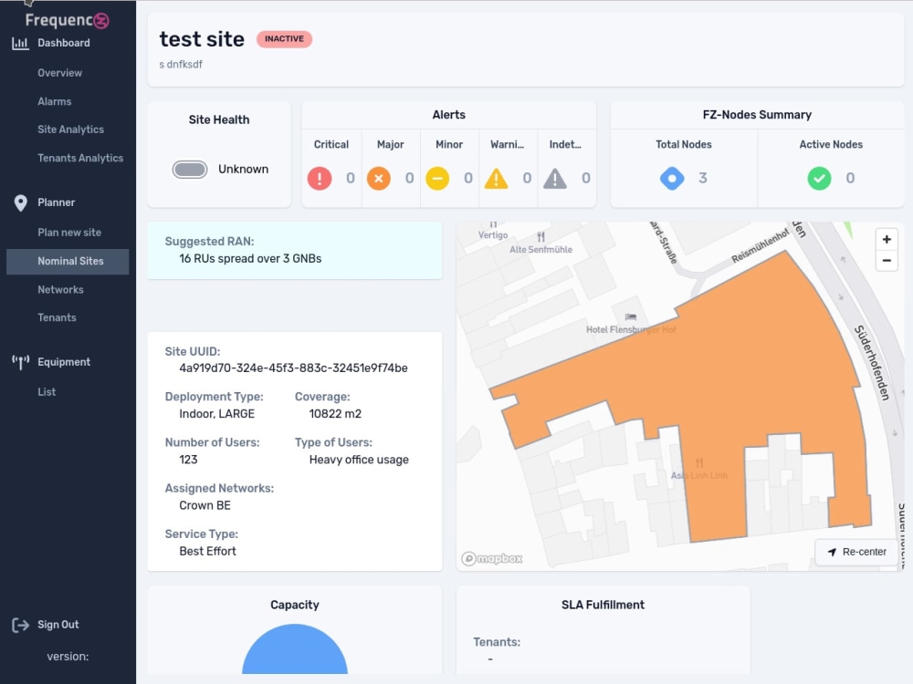The width and height of the screenshot is (913, 684).
Task: Open the Equipment section
Action: point(64,362)
